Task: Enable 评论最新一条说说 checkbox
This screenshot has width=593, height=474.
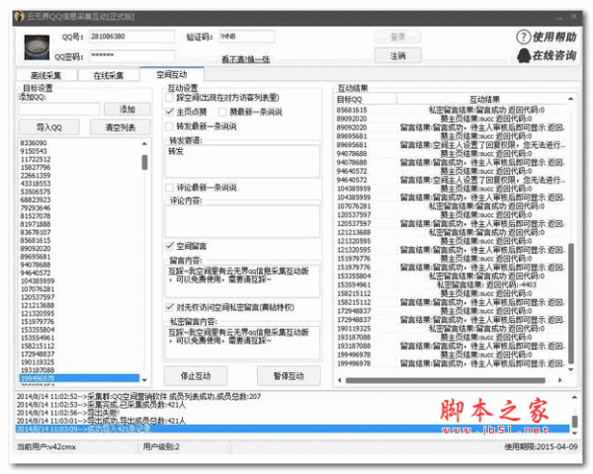Action: tap(169, 188)
